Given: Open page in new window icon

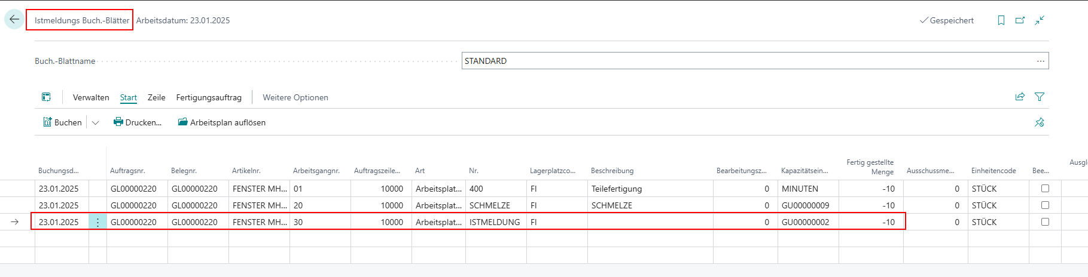Looking at the screenshot, I should (1020, 20).
